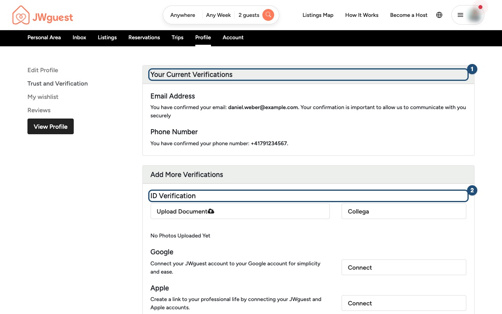Open My wishlist in the sidebar
This screenshot has height=314, width=502.
point(43,97)
